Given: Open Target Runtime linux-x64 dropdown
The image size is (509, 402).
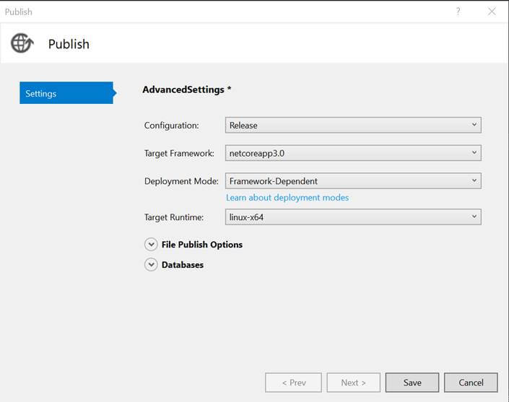Looking at the screenshot, I should 353,217.
